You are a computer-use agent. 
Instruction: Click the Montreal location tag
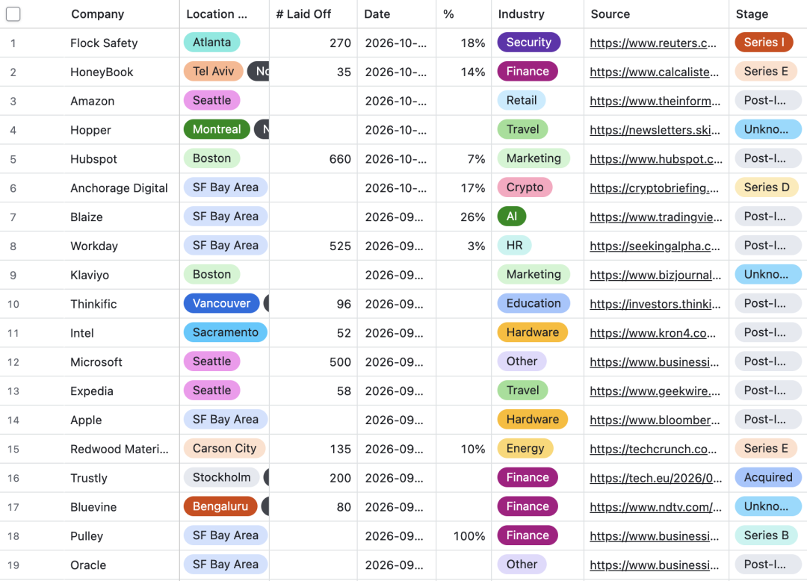click(217, 129)
